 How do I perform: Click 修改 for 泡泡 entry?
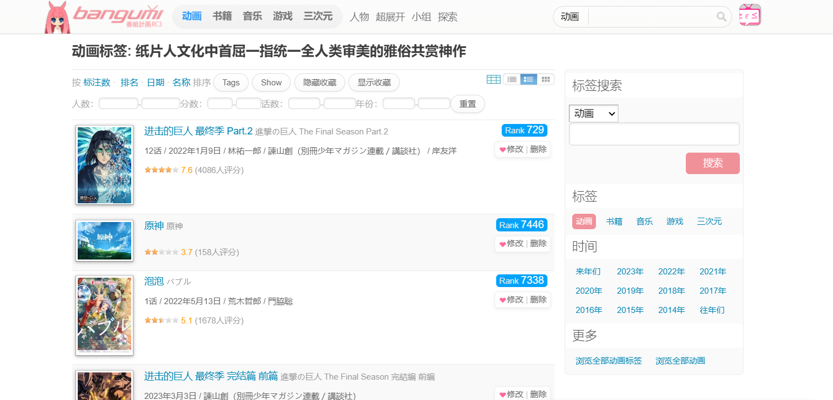point(515,300)
